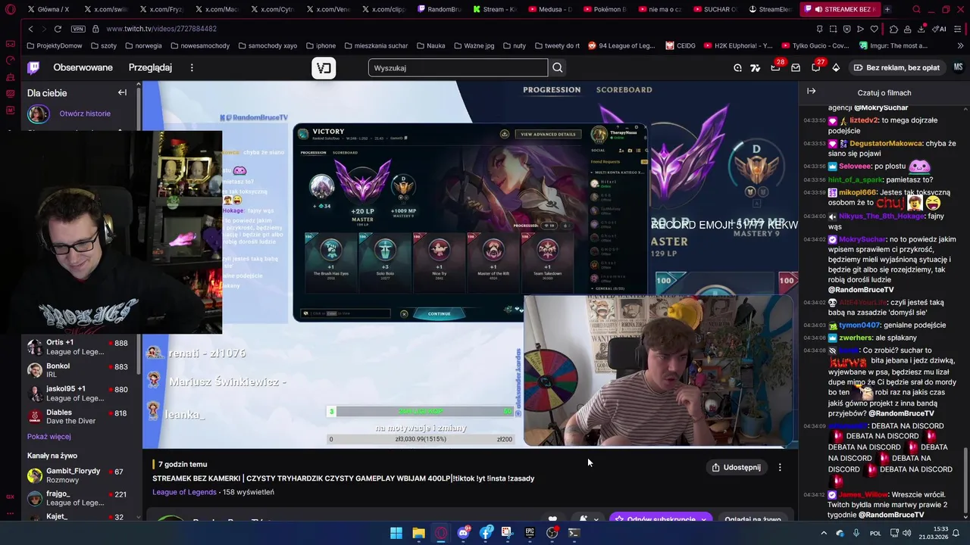This screenshot has width=970, height=545.
Task: Open the whispers chat icon with badge 27
Action: (815, 67)
